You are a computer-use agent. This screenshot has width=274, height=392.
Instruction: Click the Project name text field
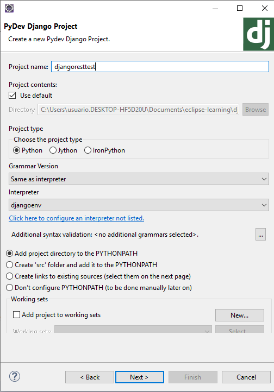[x=160, y=67]
